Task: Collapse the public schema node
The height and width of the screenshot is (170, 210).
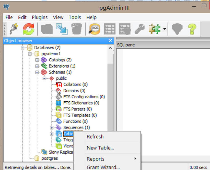Action: tap(44, 79)
